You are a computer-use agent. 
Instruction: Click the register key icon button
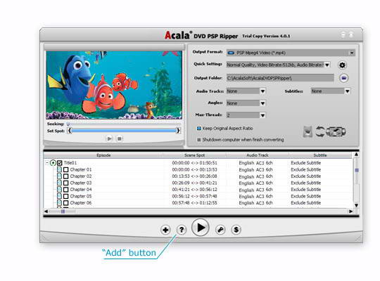point(220,230)
